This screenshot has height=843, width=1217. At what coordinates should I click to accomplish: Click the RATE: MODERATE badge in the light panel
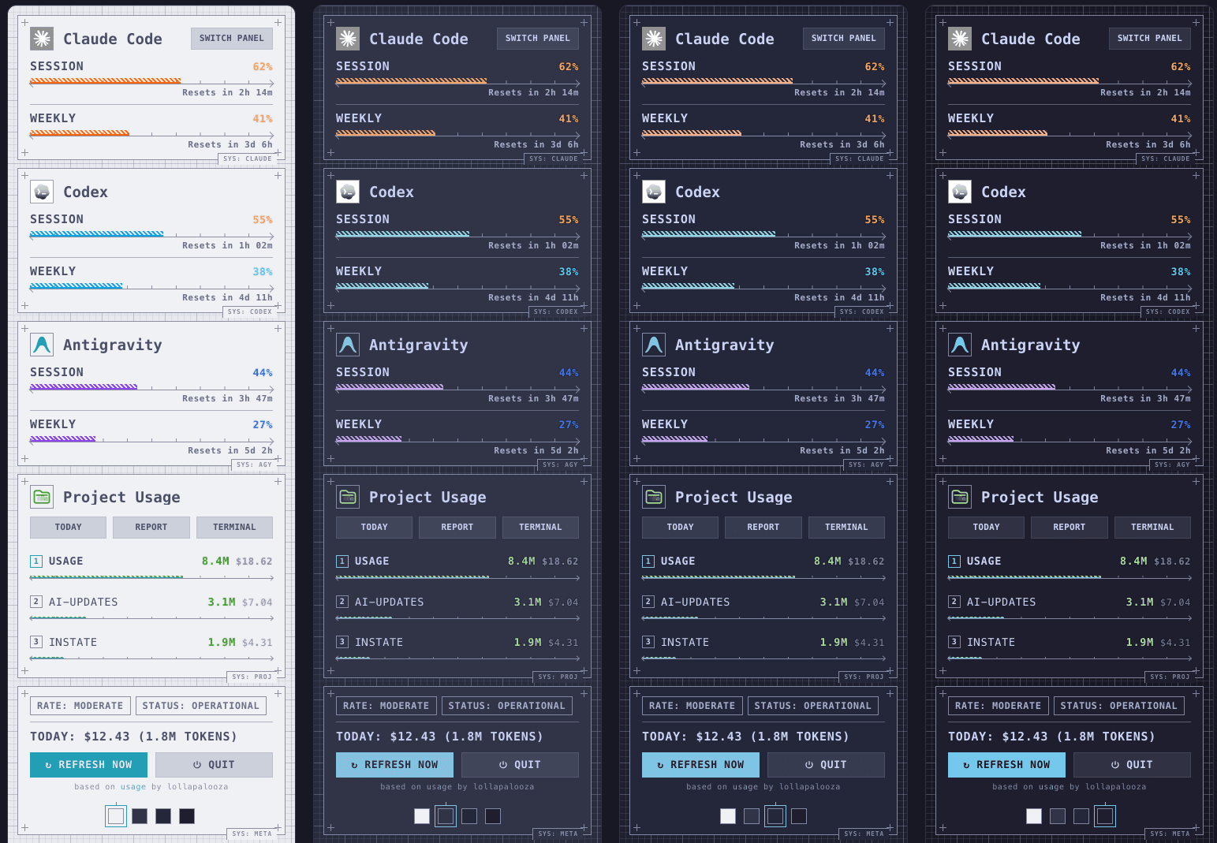pyautogui.click(x=80, y=706)
